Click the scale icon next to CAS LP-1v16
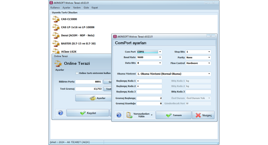The image size is (268, 145). point(56,27)
